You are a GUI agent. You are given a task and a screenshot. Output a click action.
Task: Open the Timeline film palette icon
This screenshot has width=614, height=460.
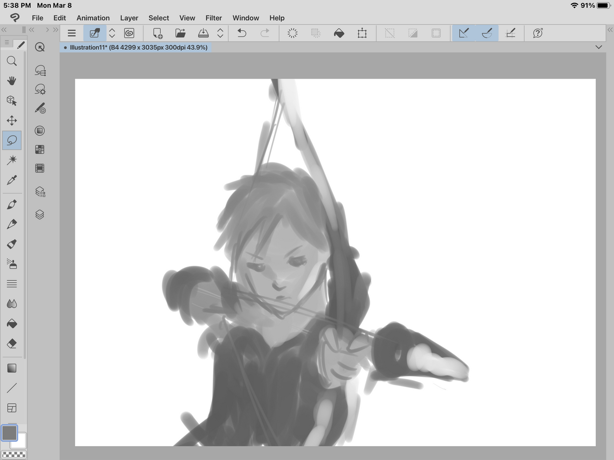click(40, 168)
